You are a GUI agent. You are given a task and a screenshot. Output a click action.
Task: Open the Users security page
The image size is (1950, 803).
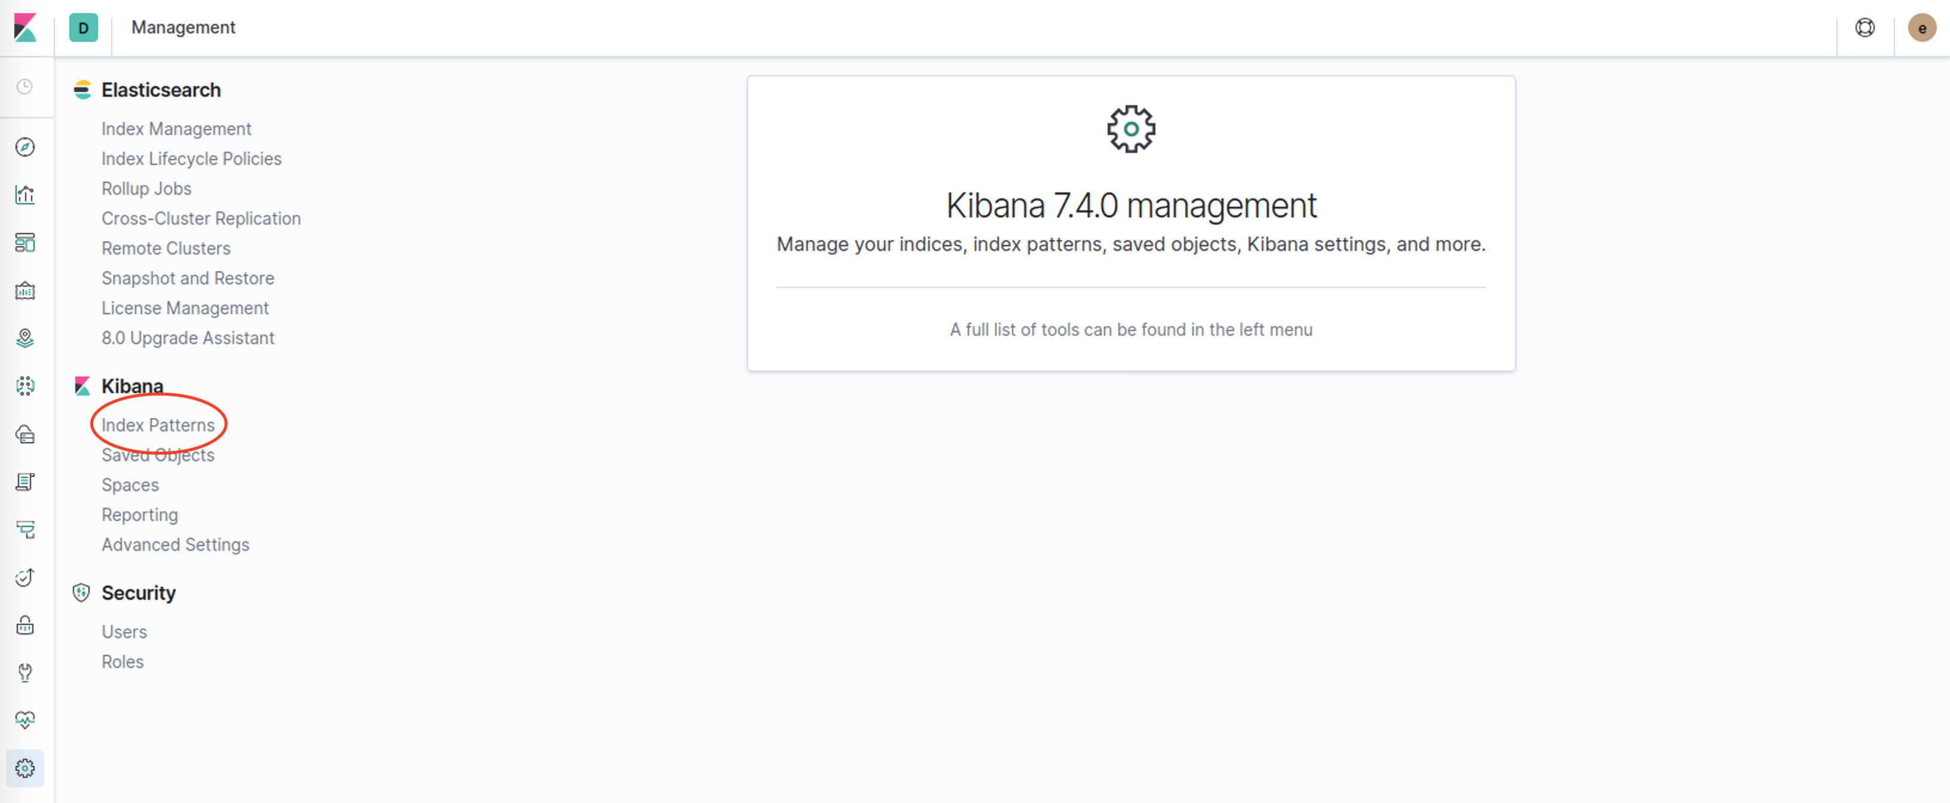(124, 632)
